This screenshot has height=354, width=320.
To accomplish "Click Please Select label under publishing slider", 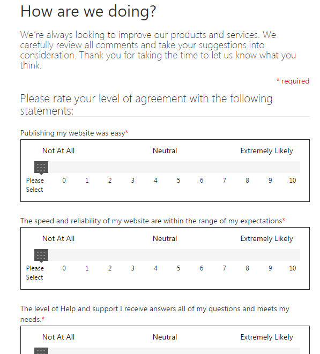I will point(35,185).
